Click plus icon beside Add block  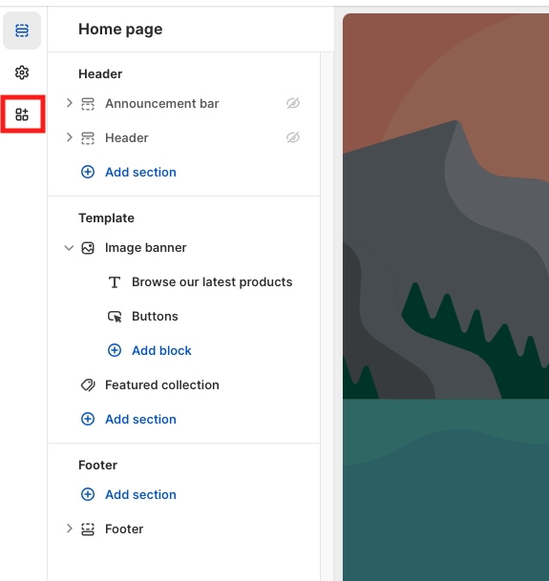[115, 350]
